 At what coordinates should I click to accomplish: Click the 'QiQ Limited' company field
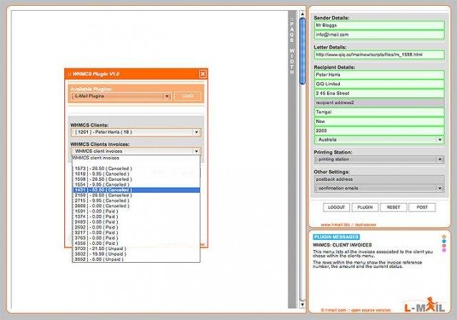(x=379, y=84)
